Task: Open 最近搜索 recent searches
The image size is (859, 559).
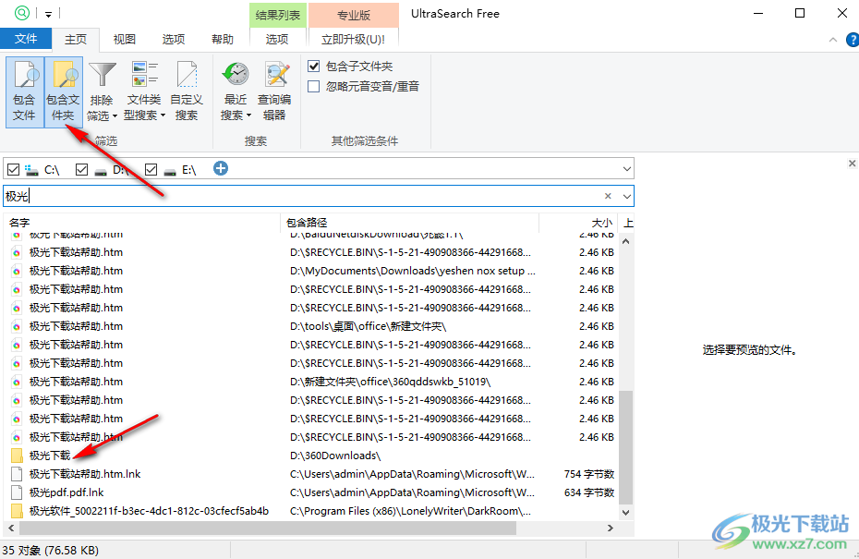Action: click(235, 90)
